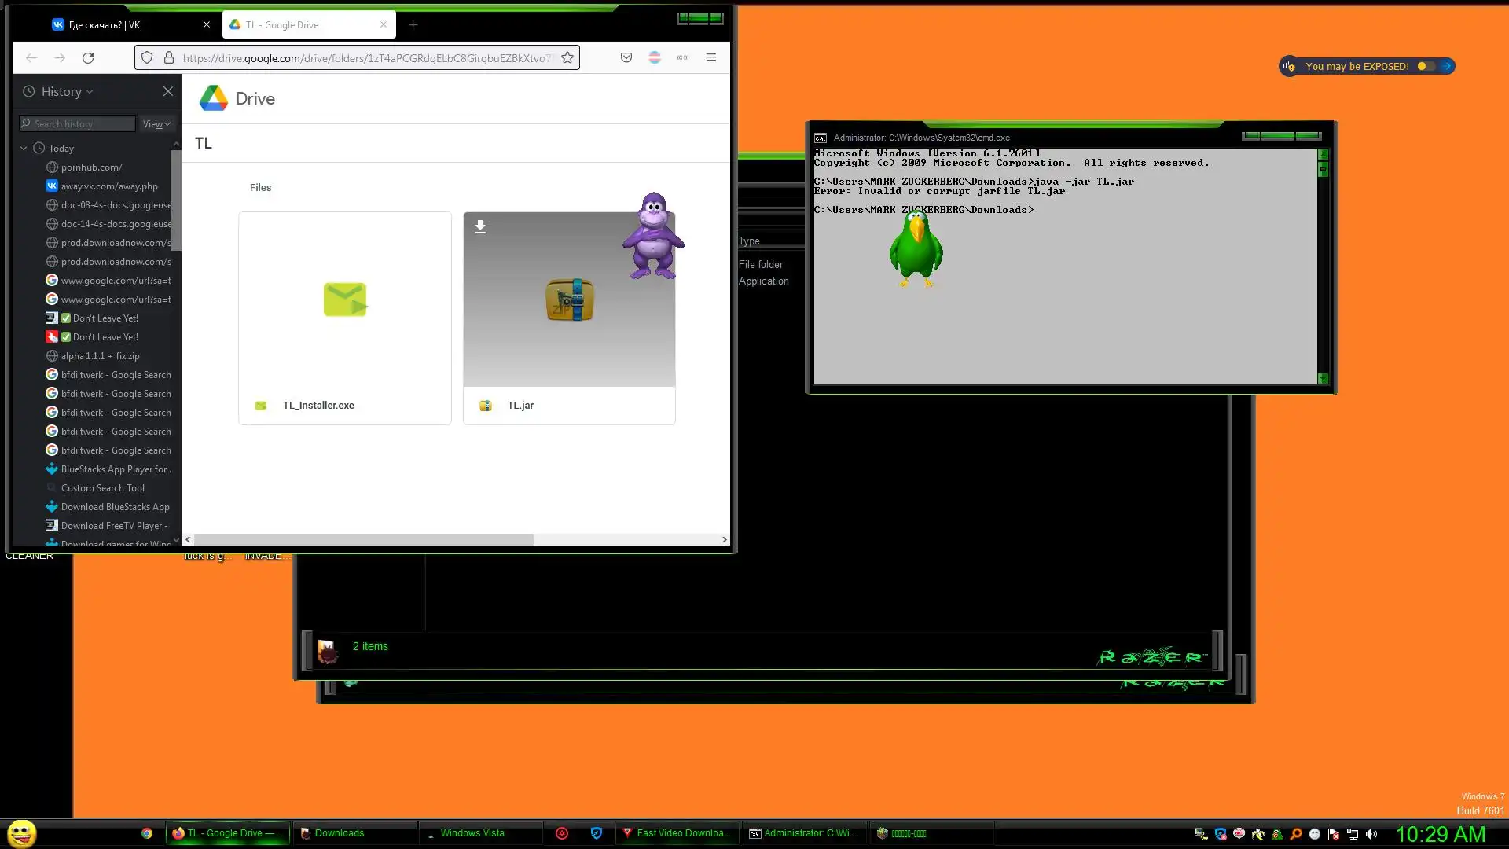This screenshot has width=1509, height=849.
Task: Close the History sidebar
Action: pyautogui.click(x=168, y=91)
